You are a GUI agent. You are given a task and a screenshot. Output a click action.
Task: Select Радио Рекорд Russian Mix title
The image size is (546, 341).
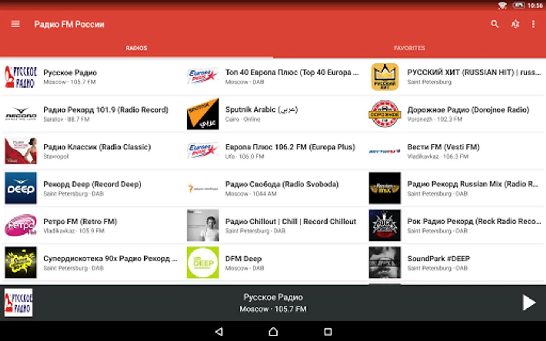[x=473, y=184]
